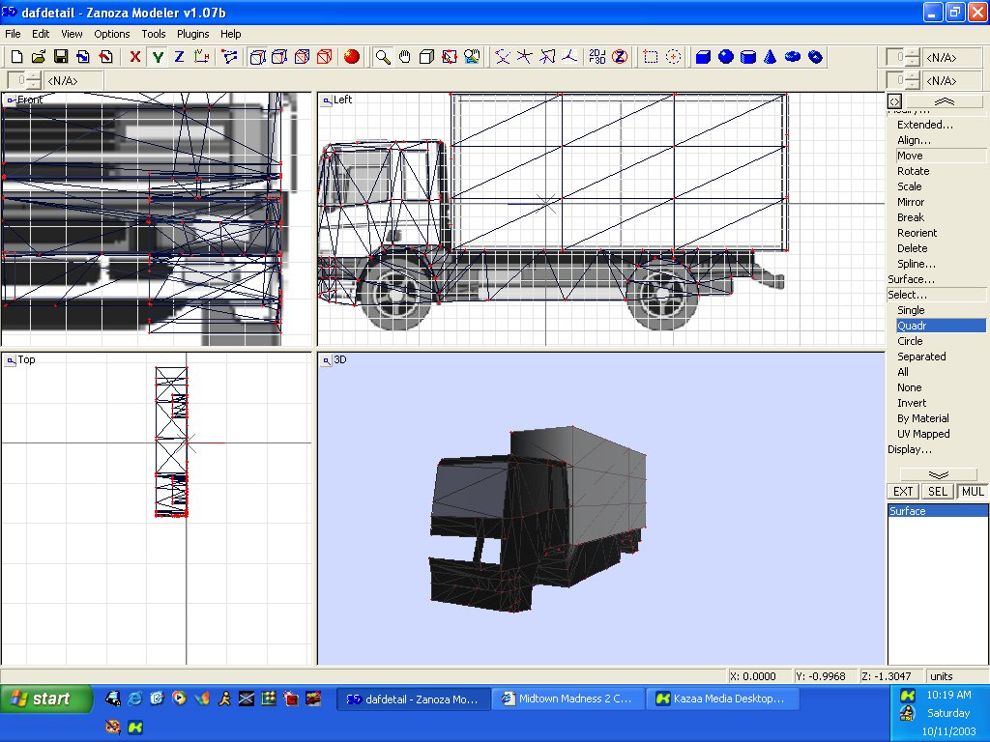990x742 pixels.
Task: Switch to Midtown Madness 2 taskbar window
Action: pyautogui.click(x=566, y=699)
